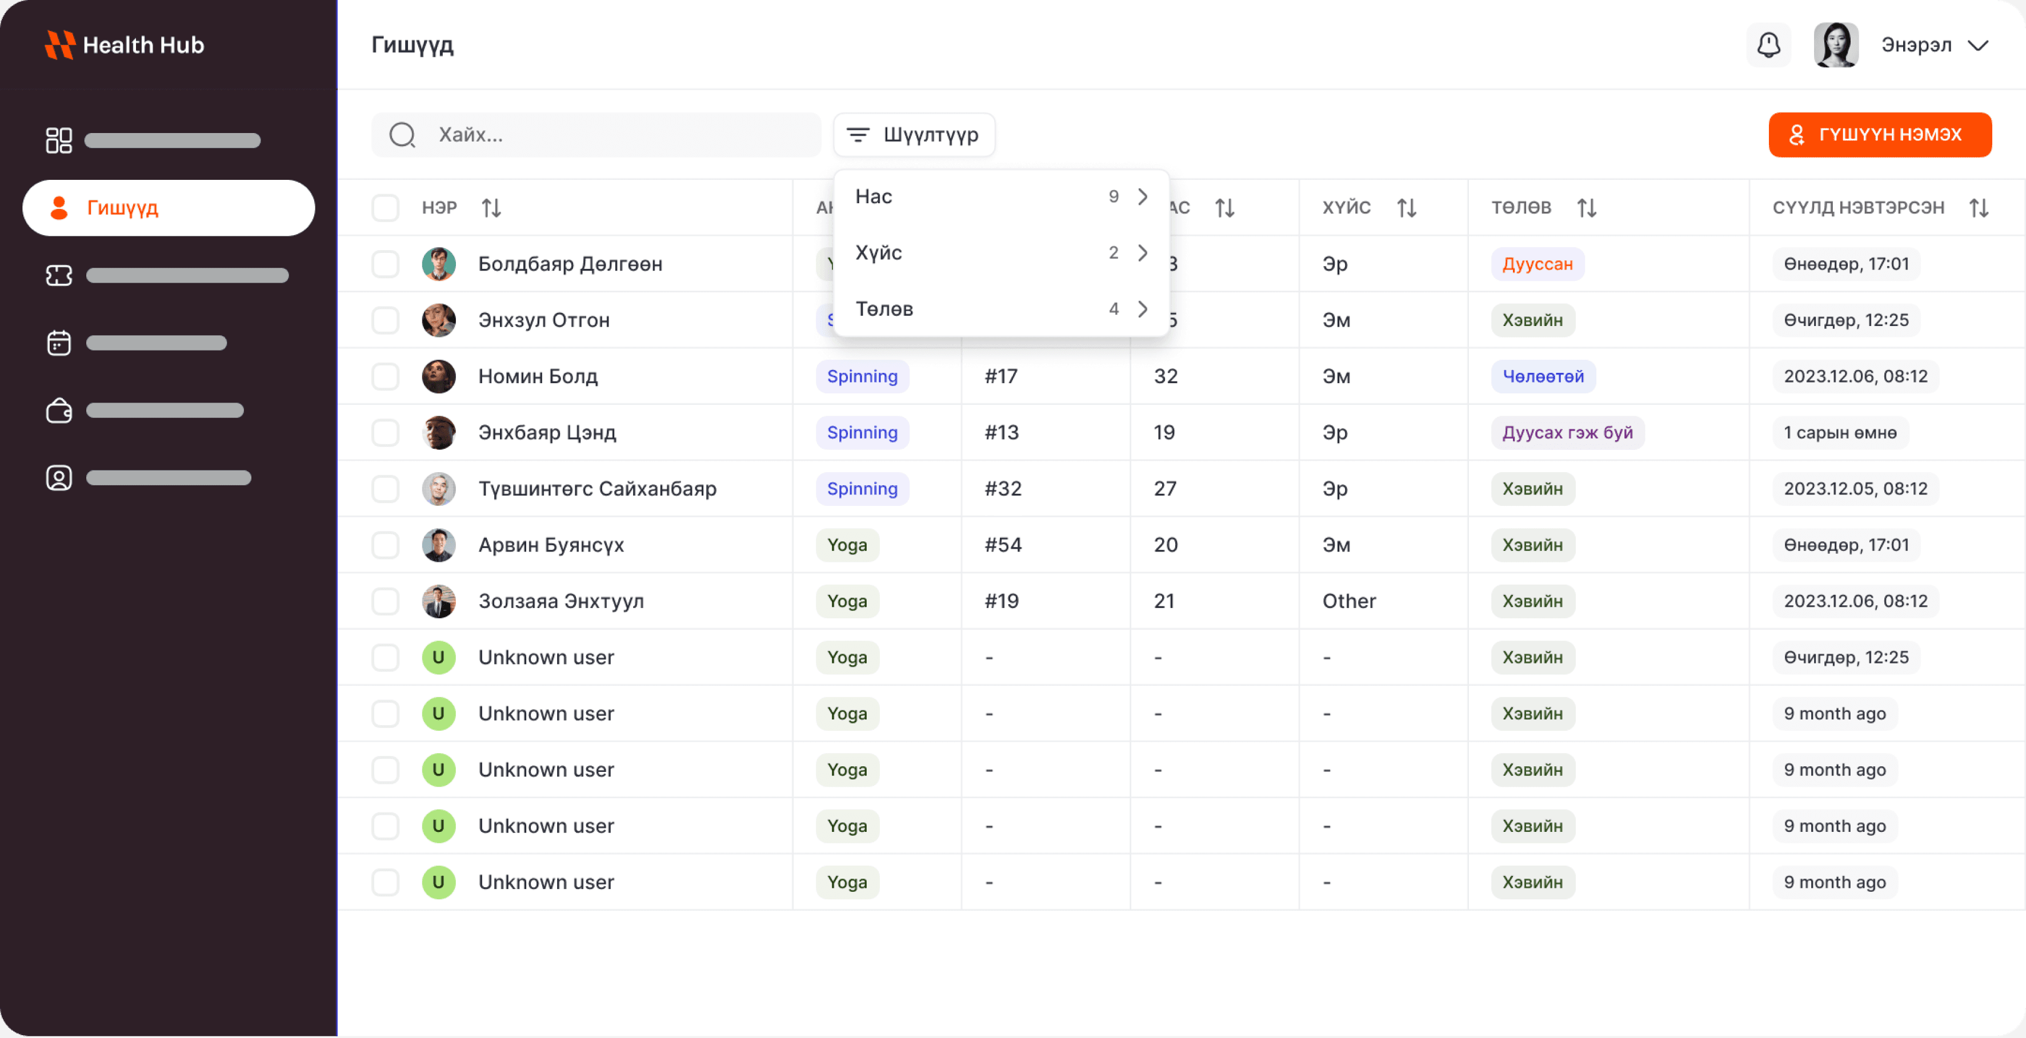The height and width of the screenshot is (1038, 2026).
Task: Click locker number #54
Action: (1003, 545)
